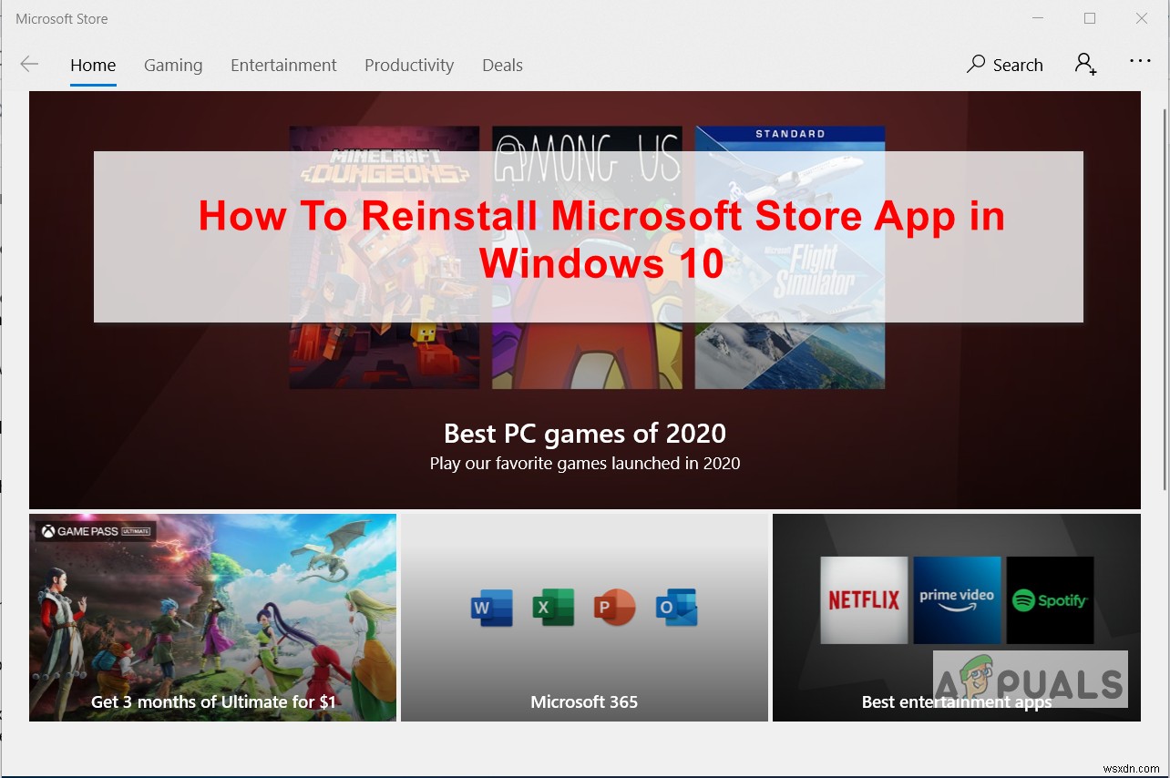Switch to the Home tab
1170x778 pixels.
click(93, 65)
